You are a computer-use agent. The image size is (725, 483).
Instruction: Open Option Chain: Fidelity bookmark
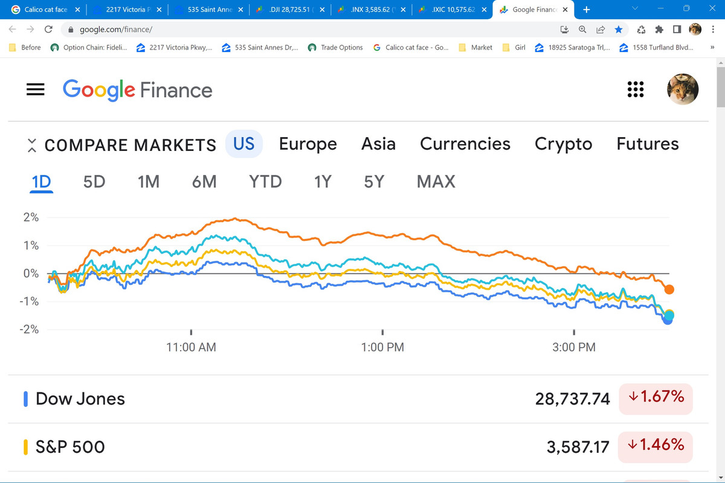tap(89, 47)
